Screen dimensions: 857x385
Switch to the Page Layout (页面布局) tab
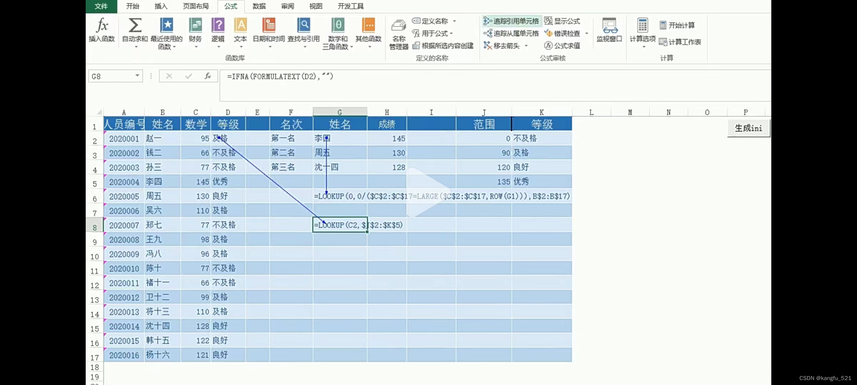point(196,6)
